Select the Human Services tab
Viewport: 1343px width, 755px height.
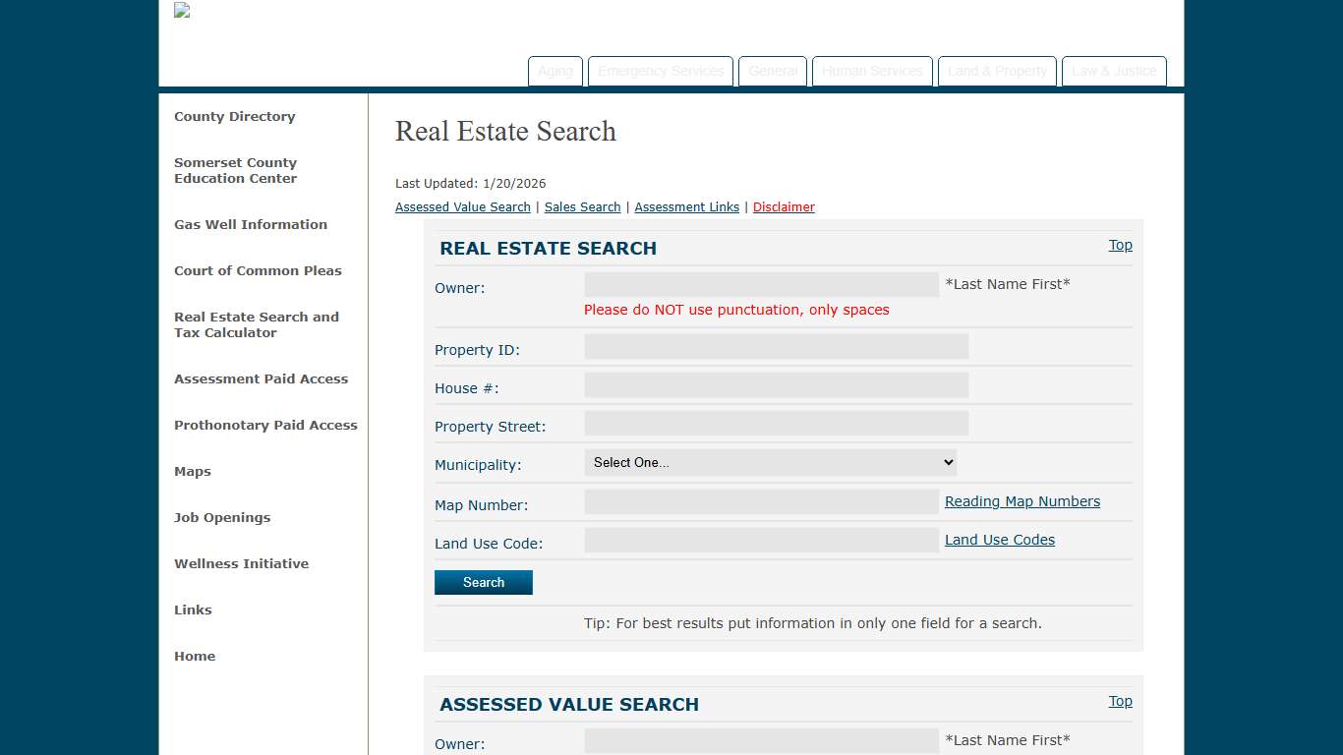click(x=872, y=72)
